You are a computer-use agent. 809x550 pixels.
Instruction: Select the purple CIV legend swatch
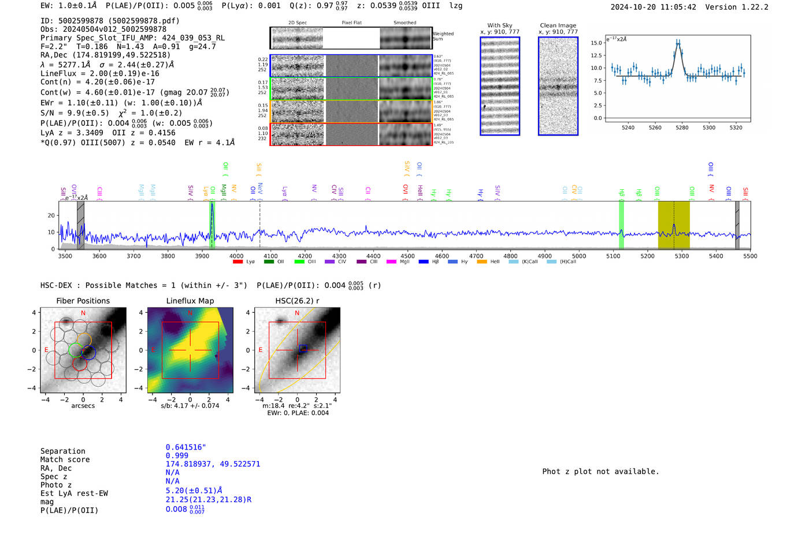pos(329,261)
